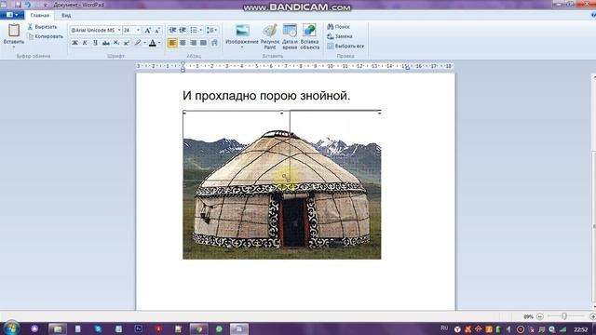Screen dimensions: 596x335
Task: Click text line 'И прохладно порою знойной.'
Action: pyautogui.click(x=266, y=96)
